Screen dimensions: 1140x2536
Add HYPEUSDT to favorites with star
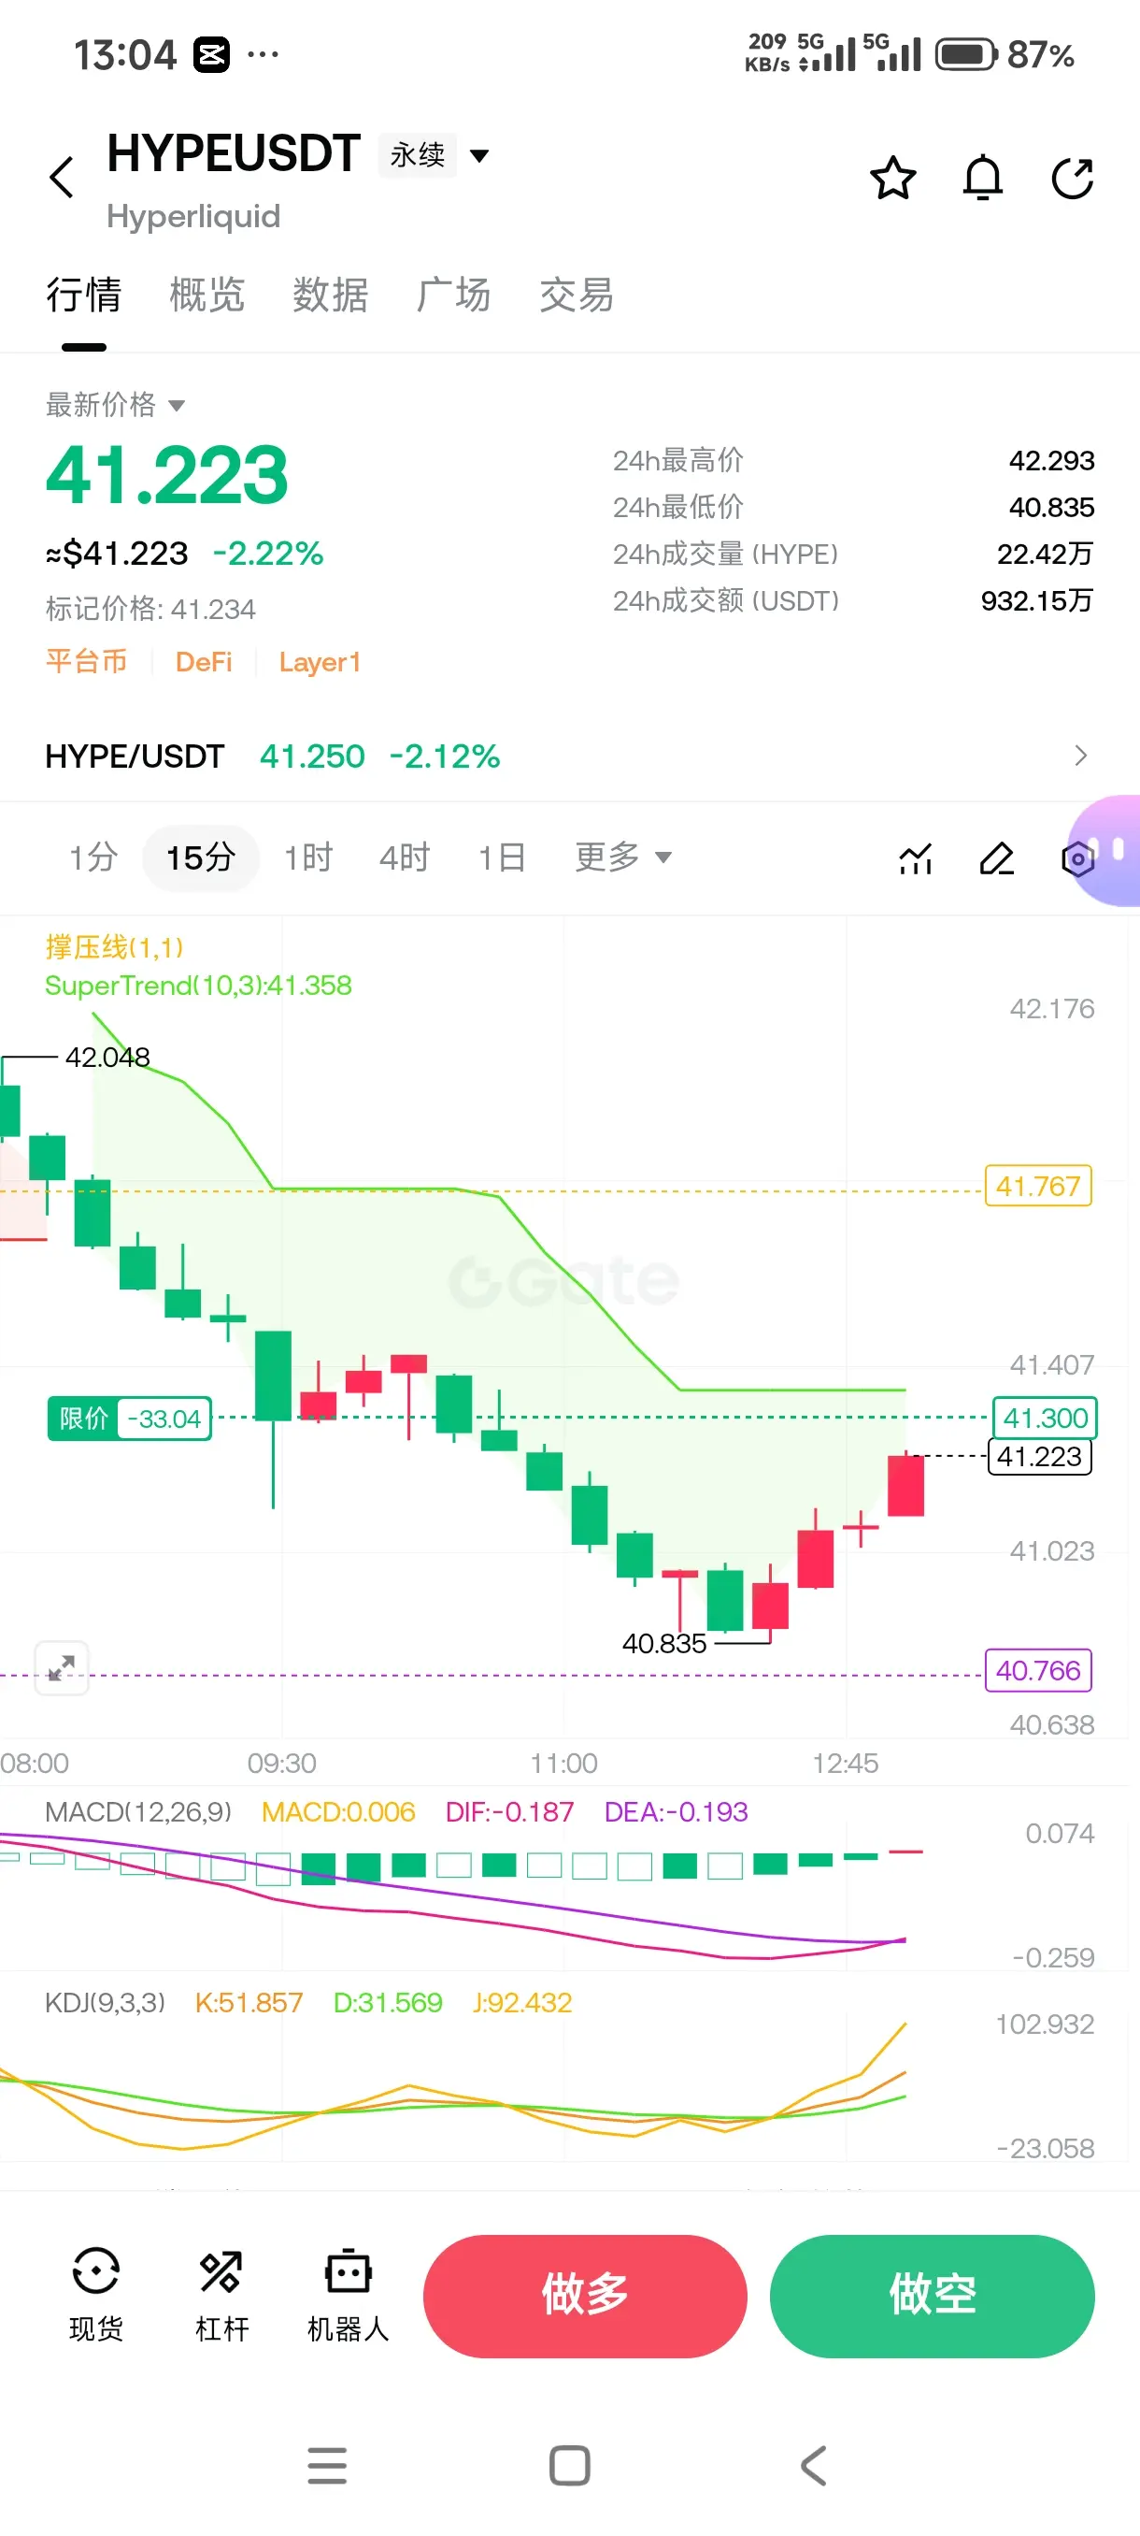(x=892, y=179)
